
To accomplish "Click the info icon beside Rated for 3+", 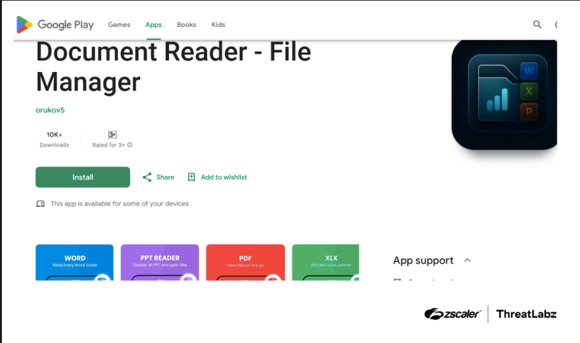I will pyautogui.click(x=130, y=145).
